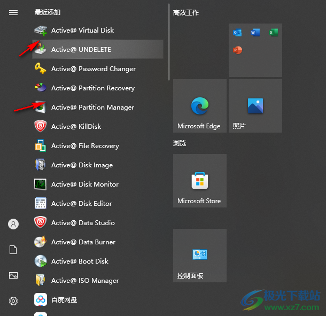Screen dimensions: 326x316
Task: Select the Active@ Virtual Disk text entry
Action: [82, 30]
